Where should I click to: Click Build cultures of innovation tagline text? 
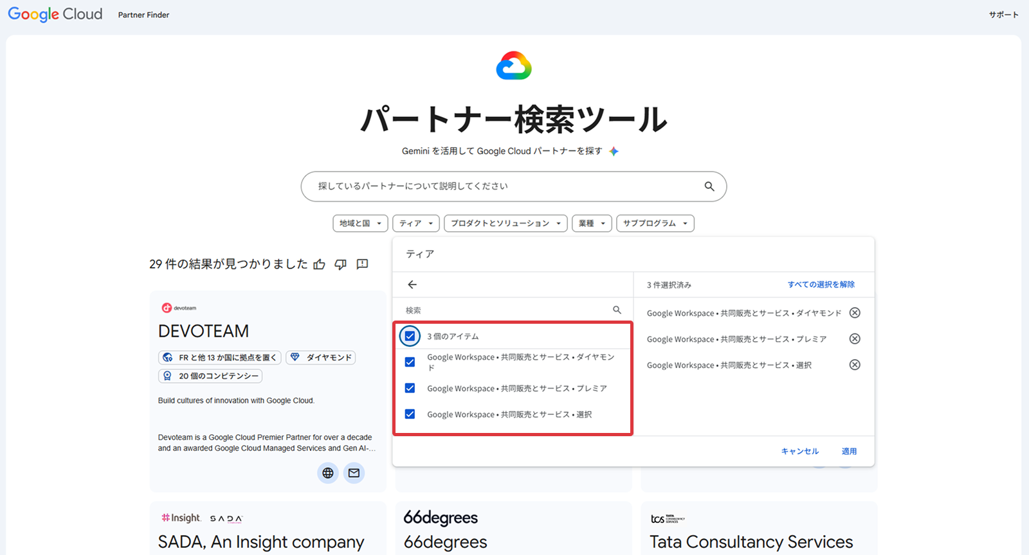pos(236,401)
